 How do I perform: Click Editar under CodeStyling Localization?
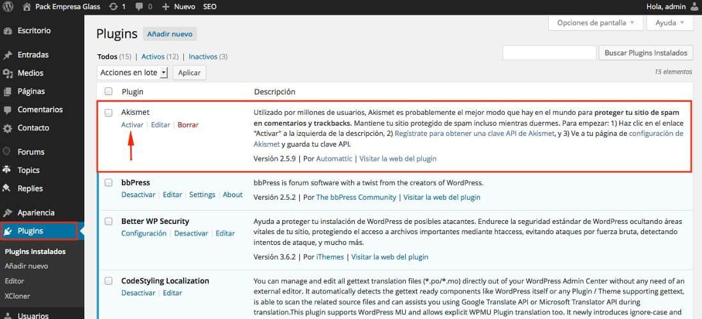click(x=172, y=293)
